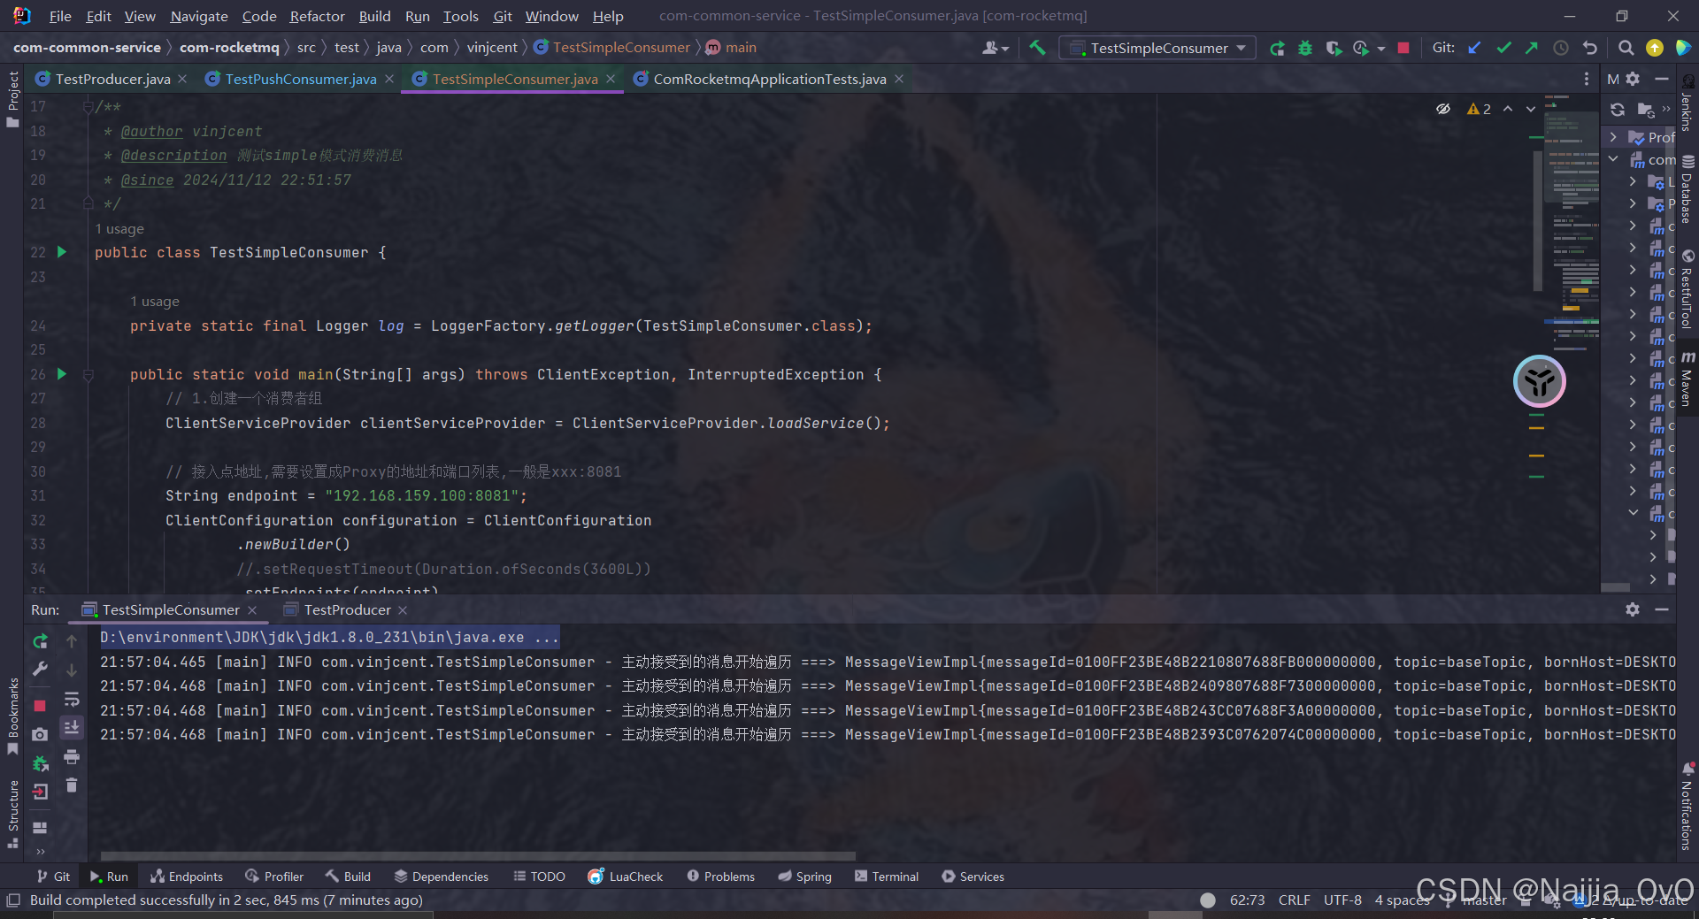
Task: Toggle reader mode eye icon in editor
Action: point(1443,109)
